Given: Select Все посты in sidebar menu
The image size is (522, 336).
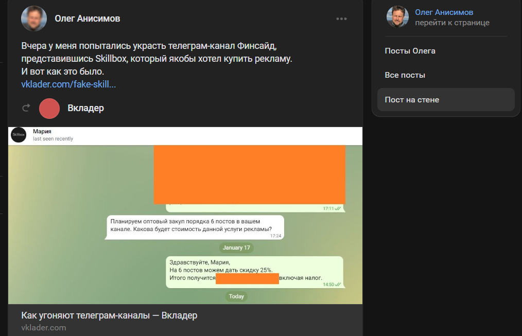Looking at the screenshot, I should pos(446,75).
